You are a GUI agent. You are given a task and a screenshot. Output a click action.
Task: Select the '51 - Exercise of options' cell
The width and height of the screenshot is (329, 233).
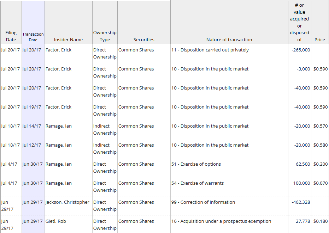pyautogui.click(x=196, y=164)
